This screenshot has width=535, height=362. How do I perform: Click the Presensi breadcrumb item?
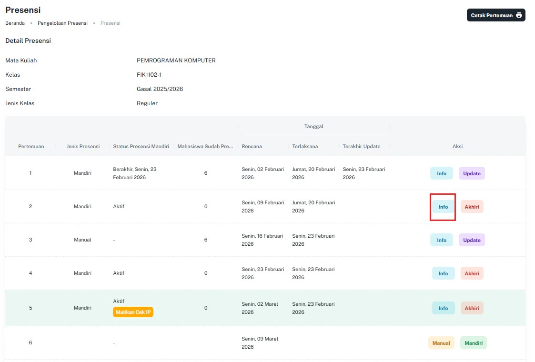[110, 23]
